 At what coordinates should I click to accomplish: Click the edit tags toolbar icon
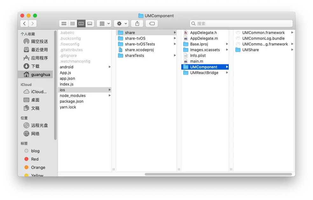(x=152, y=24)
